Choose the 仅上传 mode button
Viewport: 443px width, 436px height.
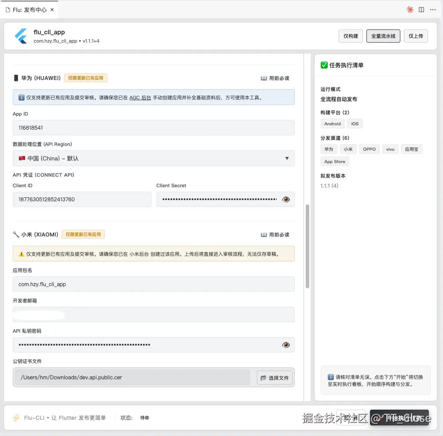(x=416, y=36)
